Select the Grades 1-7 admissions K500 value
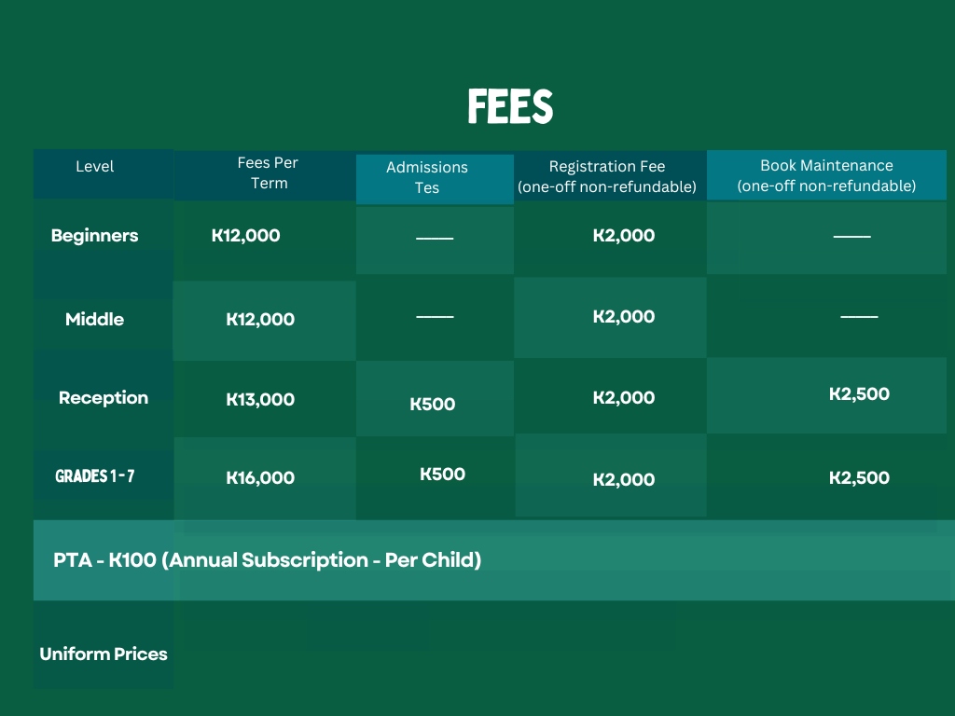Image resolution: width=955 pixels, height=716 pixels. coord(443,475)
